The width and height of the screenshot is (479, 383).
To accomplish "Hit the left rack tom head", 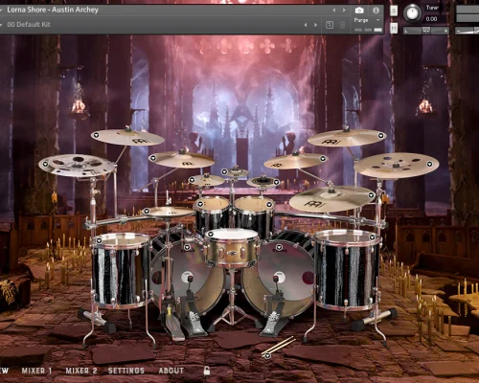I will 212,203.
